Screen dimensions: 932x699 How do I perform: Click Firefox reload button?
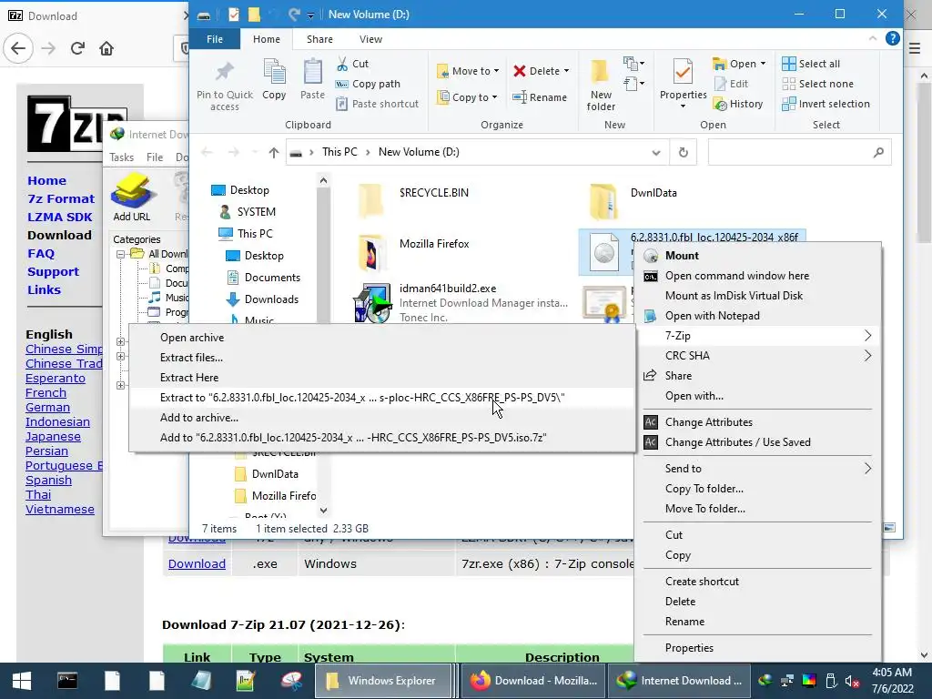tap(77, 48)
